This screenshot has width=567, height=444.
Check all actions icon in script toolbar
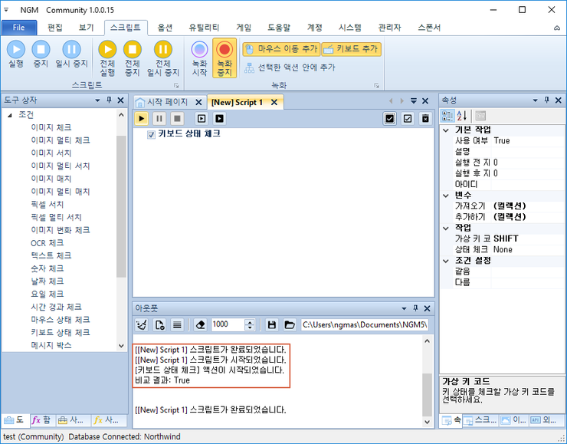pyautogui.click(x=389, y=118)
